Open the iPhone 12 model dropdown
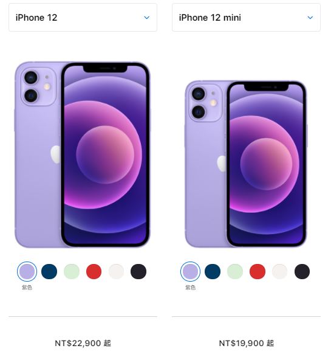The image size is (331, 354). coord(83,18)
